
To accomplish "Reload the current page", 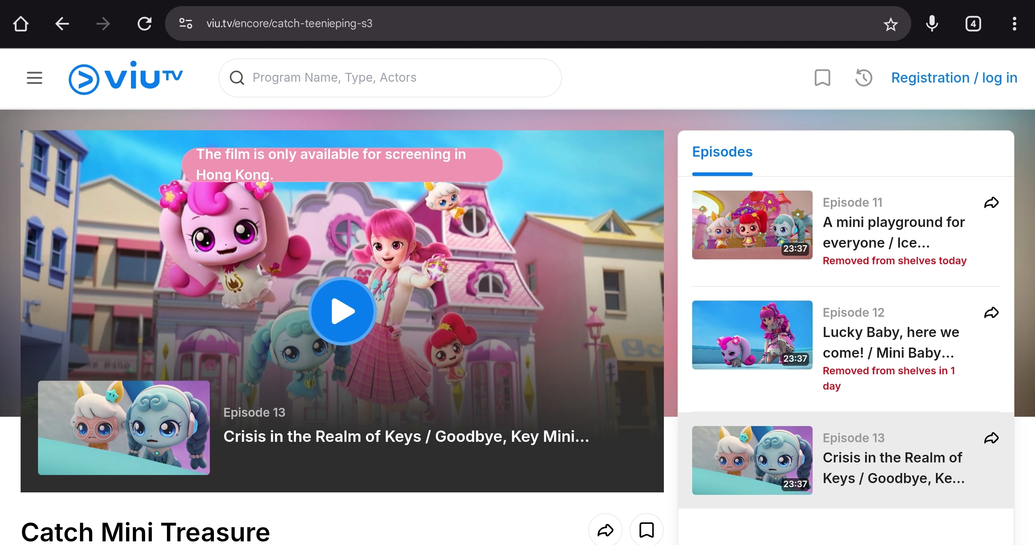I will 144,23.
